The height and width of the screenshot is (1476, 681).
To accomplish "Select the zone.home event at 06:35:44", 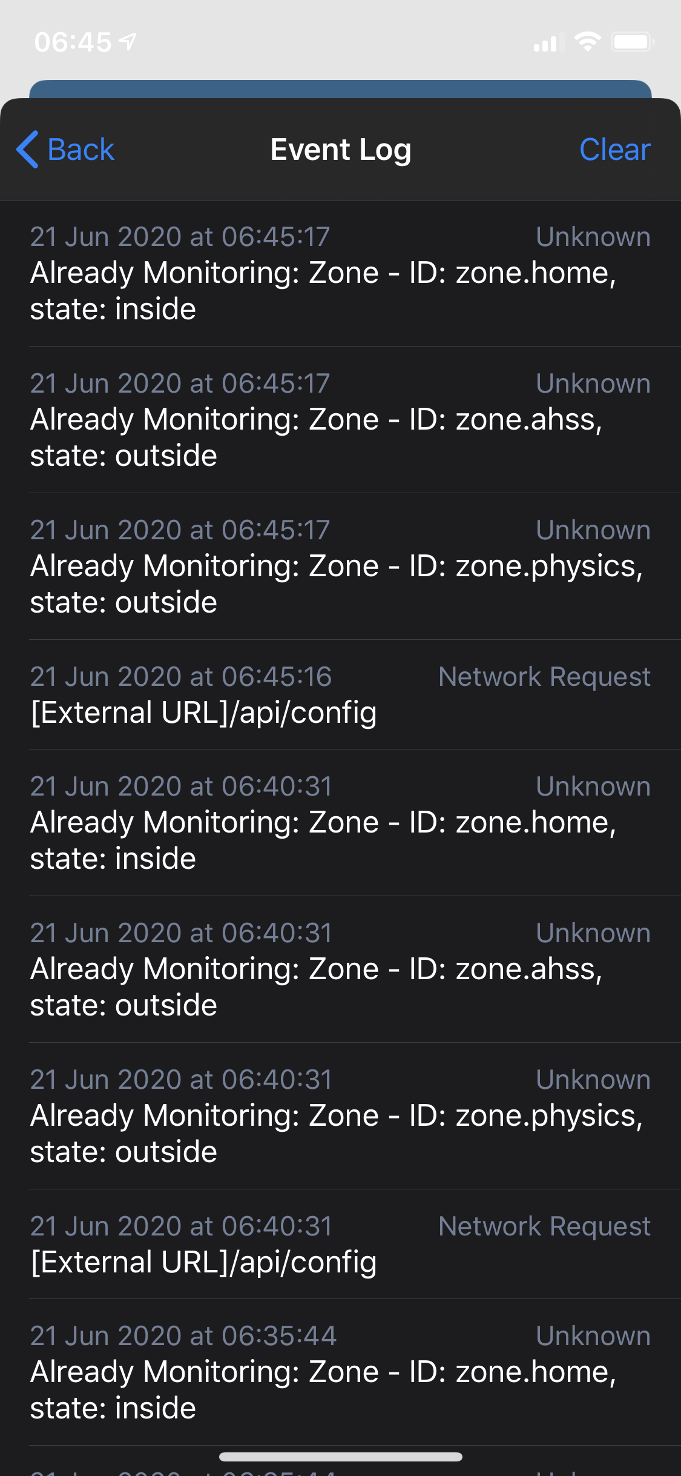I will 340,1371.
